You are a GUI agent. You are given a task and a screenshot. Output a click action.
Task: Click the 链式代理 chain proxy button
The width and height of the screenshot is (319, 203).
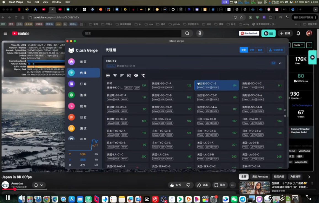coord(276,50)
